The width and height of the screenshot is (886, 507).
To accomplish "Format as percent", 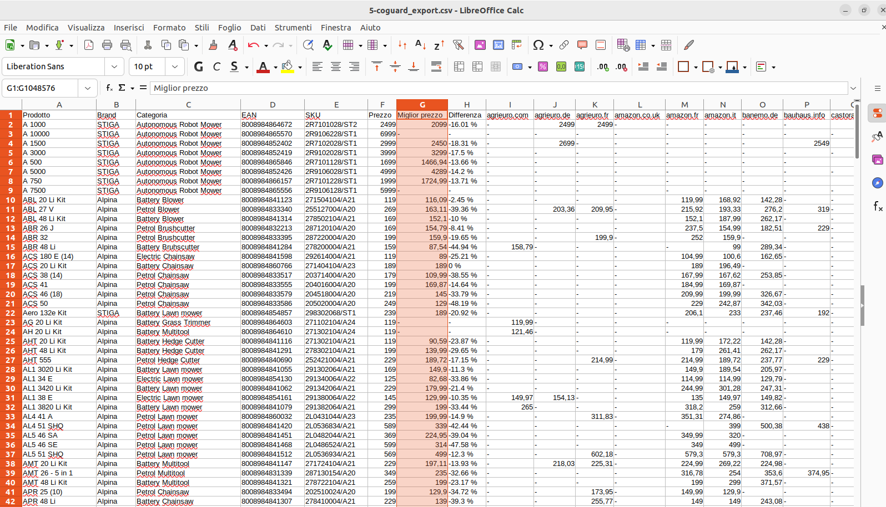I will 543,66.
